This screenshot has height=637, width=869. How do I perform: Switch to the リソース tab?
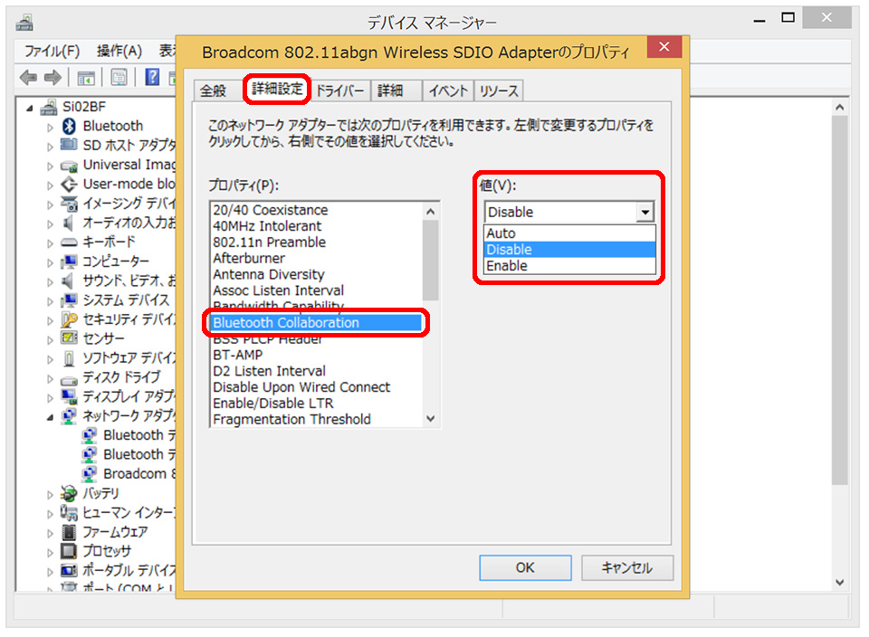499,90
